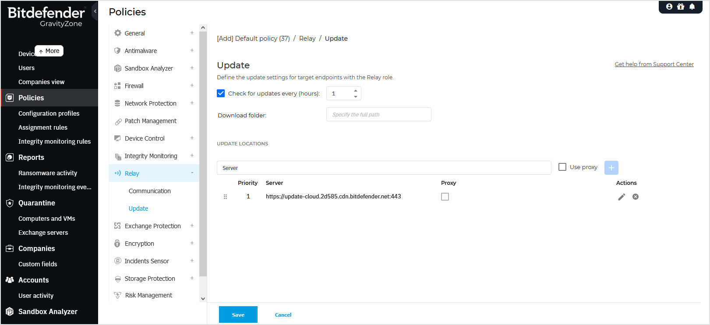
Task: Expand the Network Protection section
Action: point(192,103)
